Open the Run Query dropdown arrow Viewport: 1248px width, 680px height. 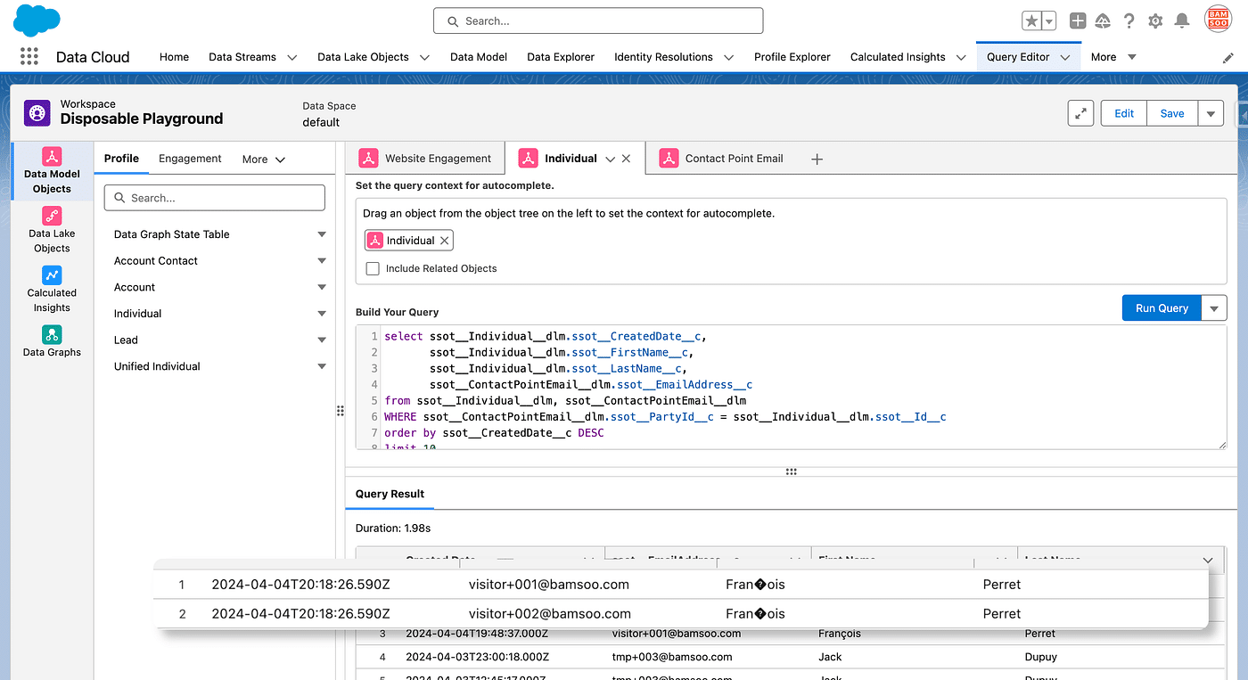click(x=1214, y=308)
